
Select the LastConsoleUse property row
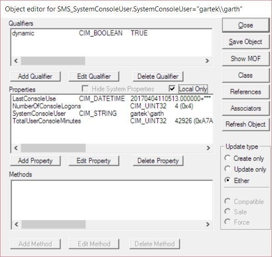112,99
